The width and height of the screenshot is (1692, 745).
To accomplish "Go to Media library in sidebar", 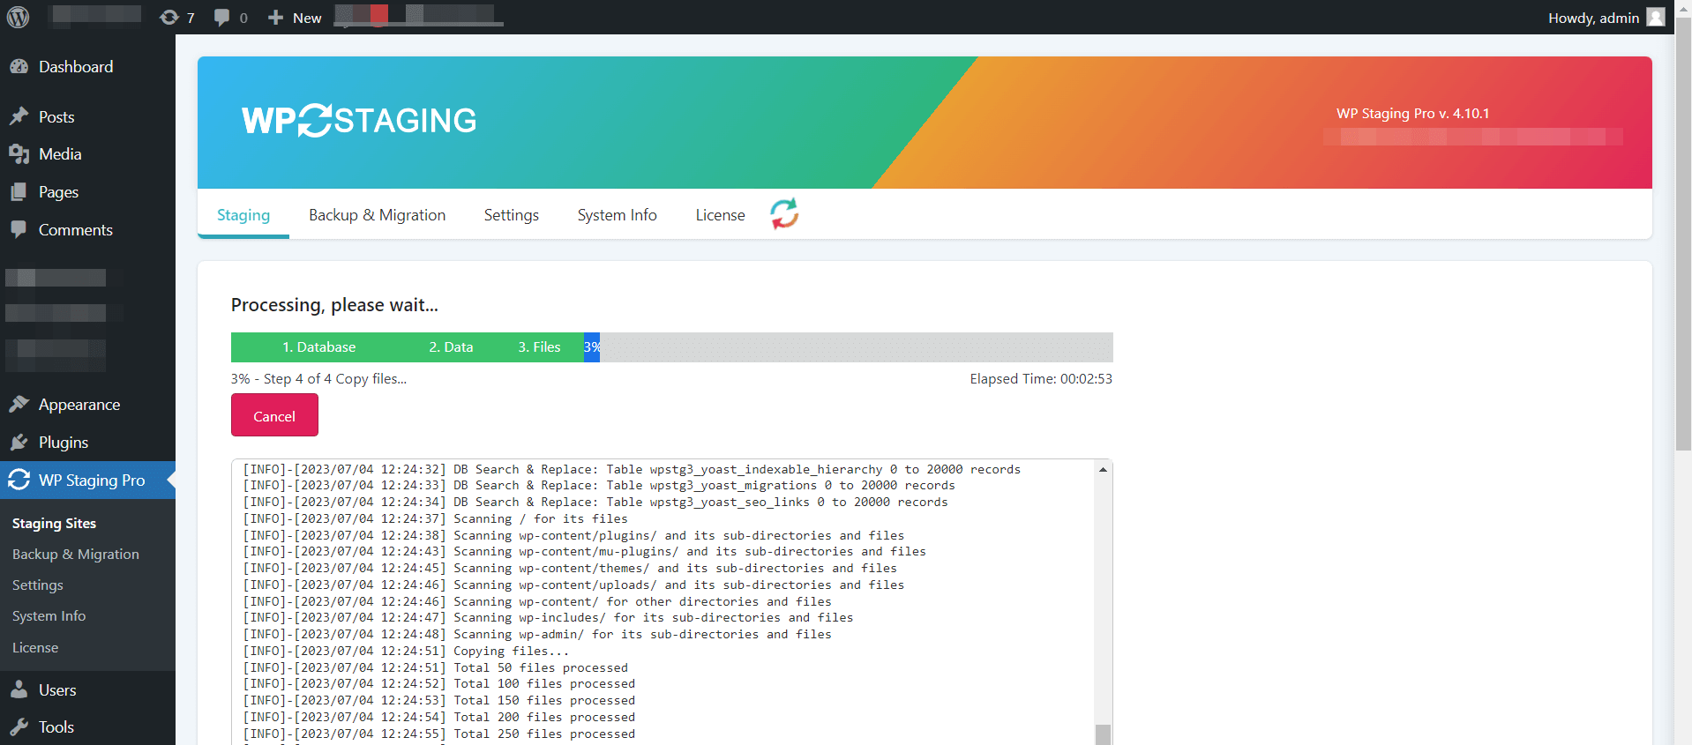I will 60,154.
